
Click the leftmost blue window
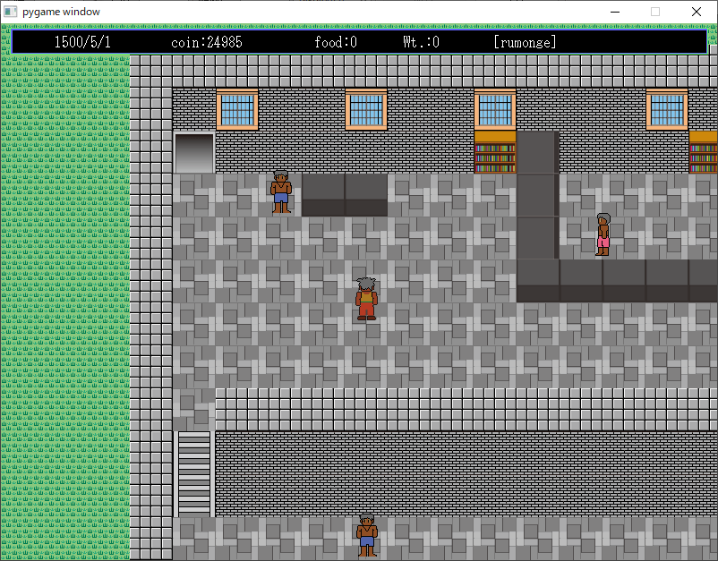[x=237, y=110]
